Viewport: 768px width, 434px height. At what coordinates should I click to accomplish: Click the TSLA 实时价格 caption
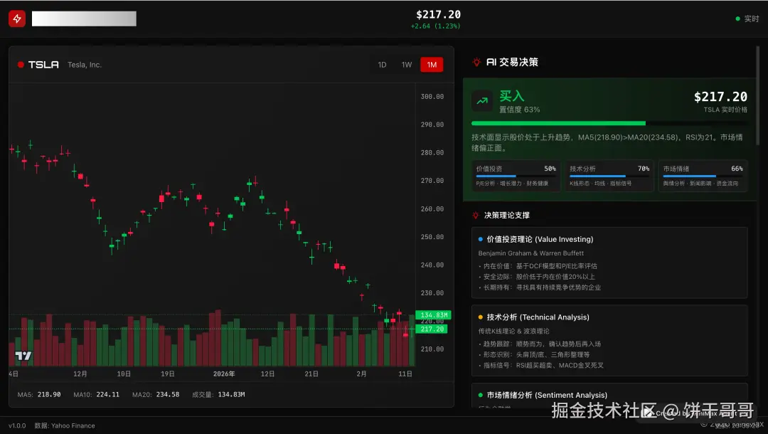click(x=725, y=110)
